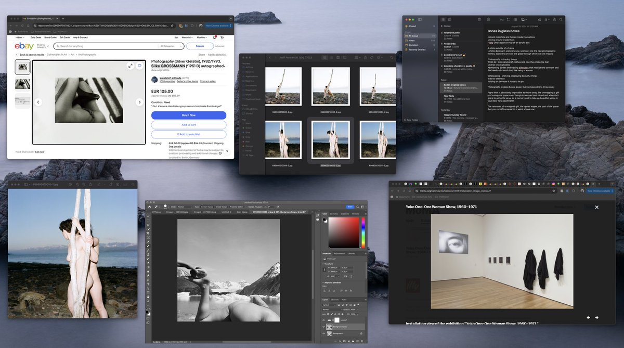Click Add to watchlist button
This screenshot has height=348, width=624.
(x=189, y=134)
